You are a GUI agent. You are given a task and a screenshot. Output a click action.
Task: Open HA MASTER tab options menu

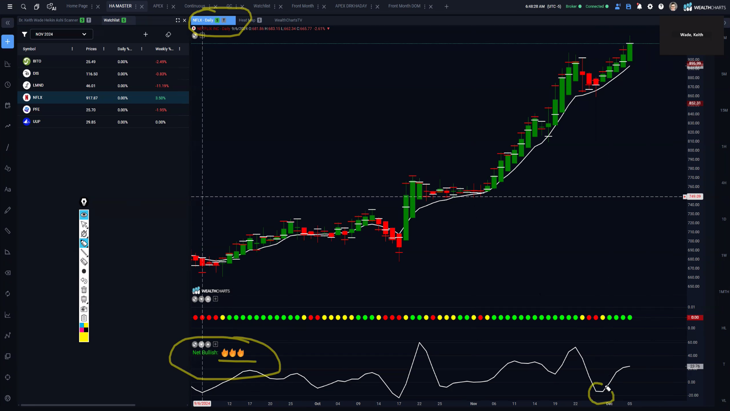pos(136,6)
